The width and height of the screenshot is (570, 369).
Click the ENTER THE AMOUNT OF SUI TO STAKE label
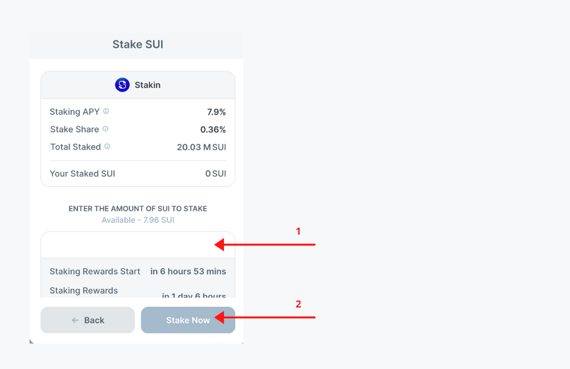137,208
